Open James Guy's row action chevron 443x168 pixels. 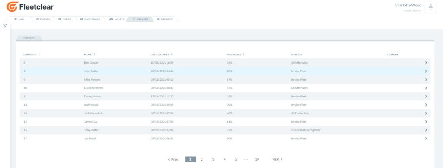[426, 122]
